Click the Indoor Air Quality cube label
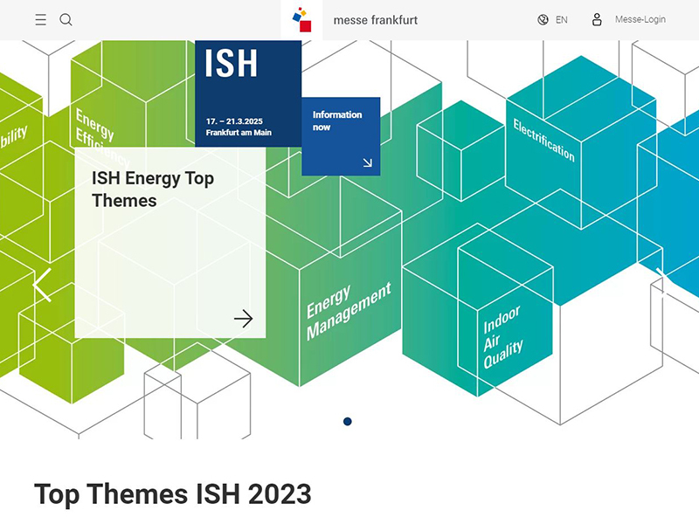Image resolution: width=699 pixels, height=524 pixels. pos(503,337)
